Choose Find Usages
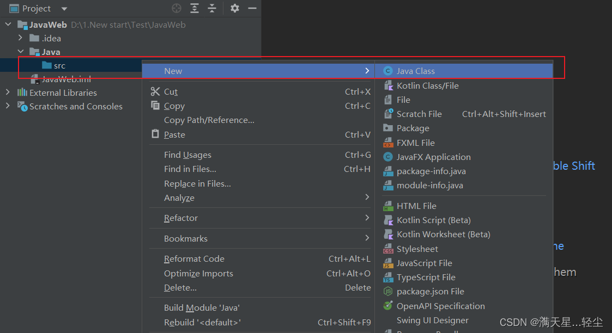 pos(258,155)
